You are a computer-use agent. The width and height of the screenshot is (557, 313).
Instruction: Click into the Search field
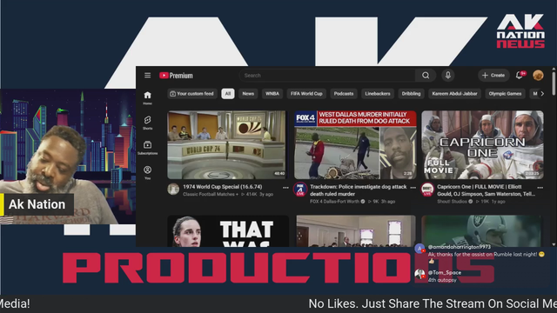(x=327, y=76)
